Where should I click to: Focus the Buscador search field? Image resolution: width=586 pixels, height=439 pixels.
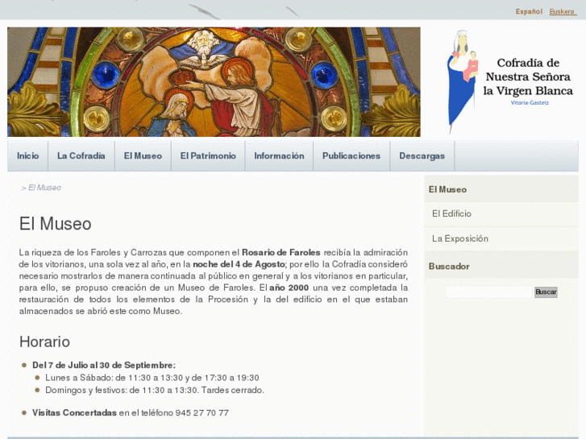click(x=488, y=292)
